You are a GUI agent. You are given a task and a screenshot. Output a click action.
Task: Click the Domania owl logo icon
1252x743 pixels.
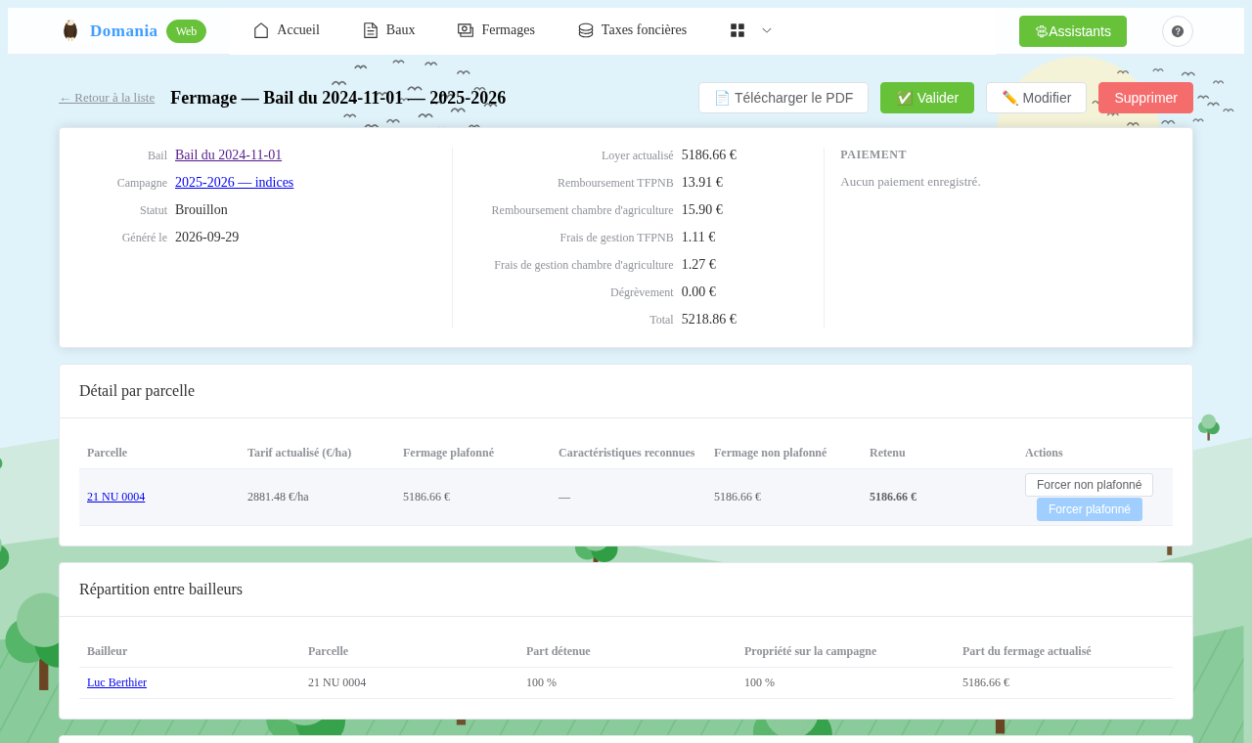[x=69, y=30]
